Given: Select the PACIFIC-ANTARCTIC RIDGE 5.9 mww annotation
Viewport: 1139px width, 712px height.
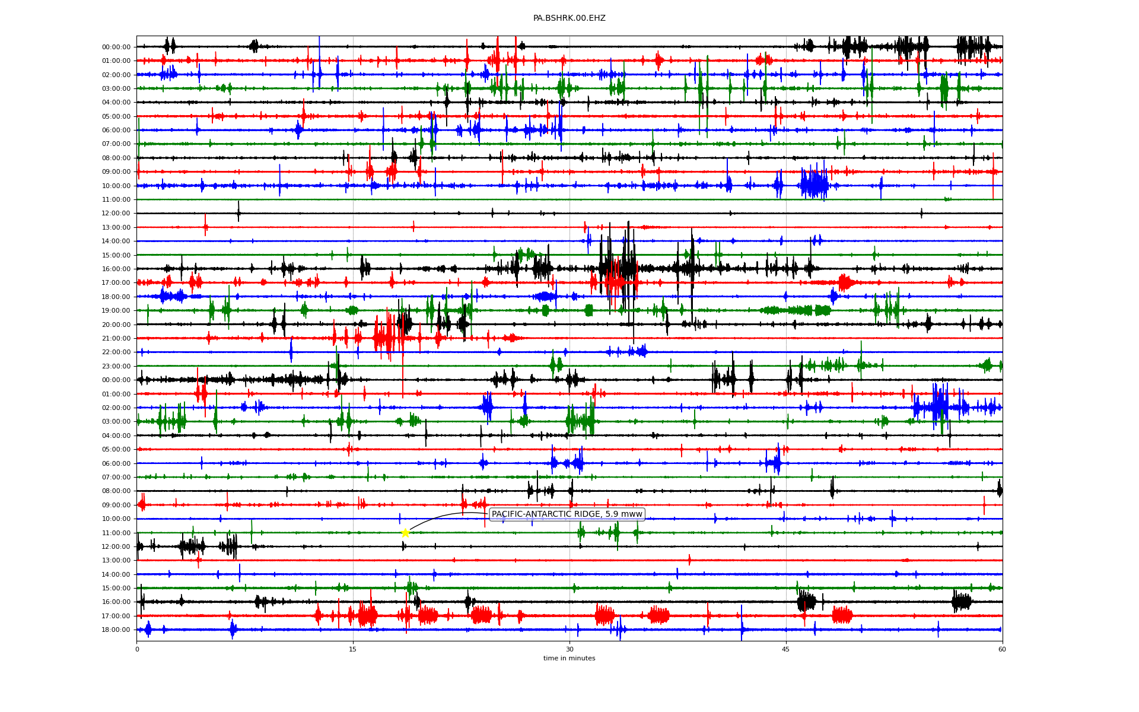Looking at the screenshot, I should 567,514.
